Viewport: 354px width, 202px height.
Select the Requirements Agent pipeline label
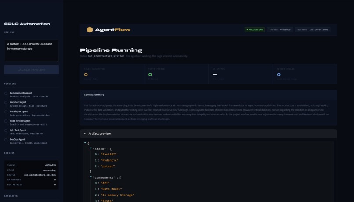pyautogui.click(x=21, y=93)
